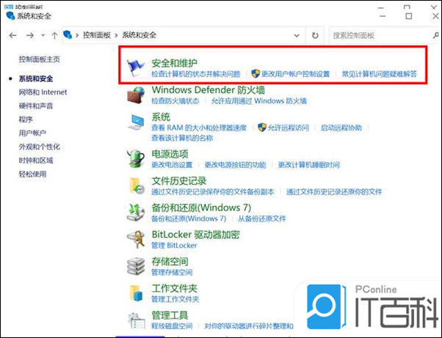This screenshot has width=442, height=338.
Task: Click the search magnifier icon
Action: click(436, 35)
